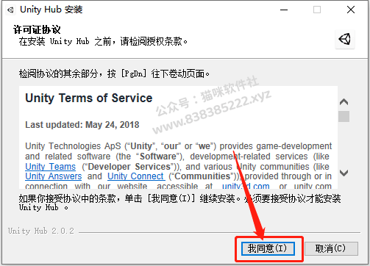Click the license scrollbar thumb
Screen dimensions: 370x266
pyautogui.click(x=344, y=116)
